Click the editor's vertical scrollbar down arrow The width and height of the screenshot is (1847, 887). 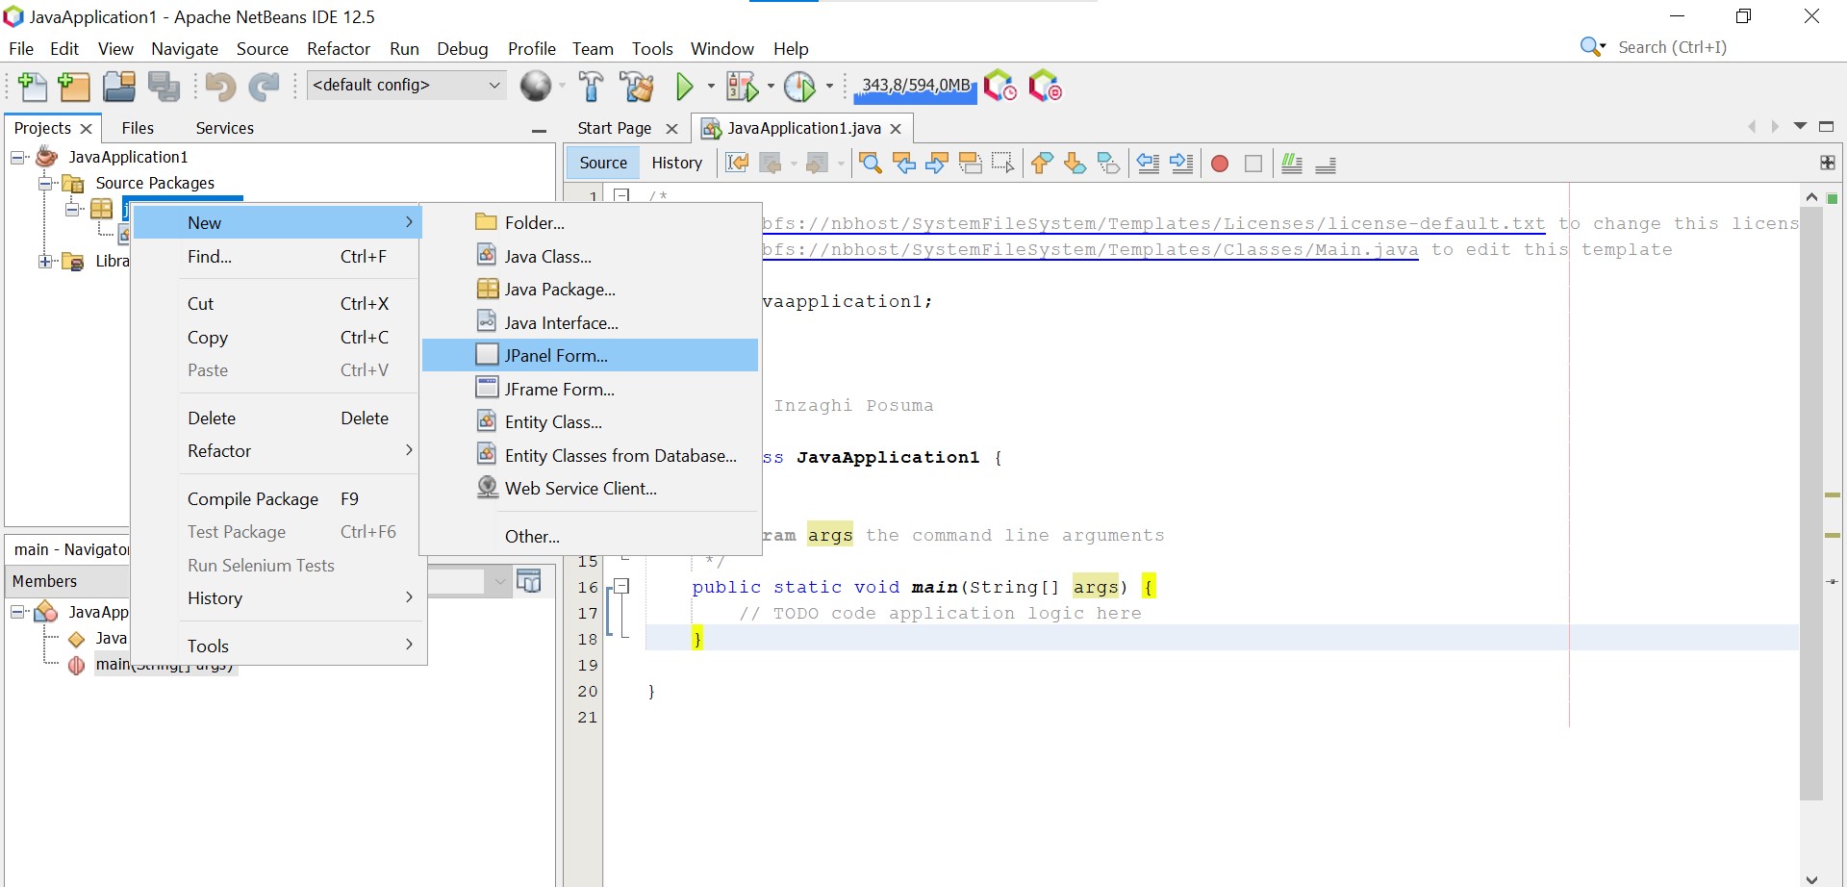(1812, 878)
